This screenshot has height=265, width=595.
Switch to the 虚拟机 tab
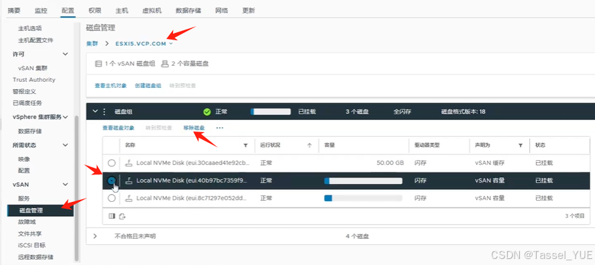point(152,11)
